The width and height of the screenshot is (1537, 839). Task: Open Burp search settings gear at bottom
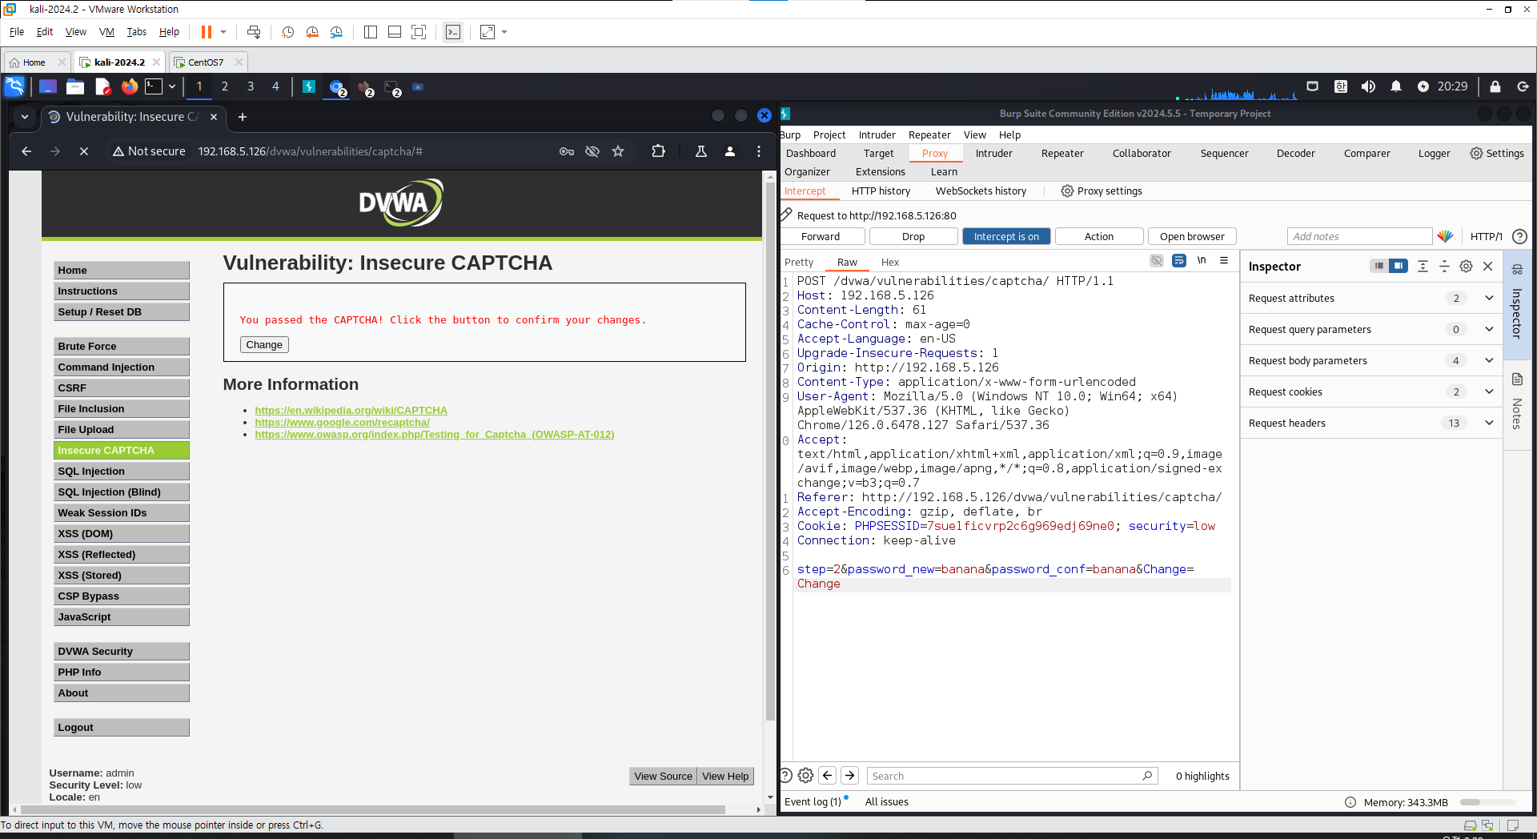coord(805,776)
